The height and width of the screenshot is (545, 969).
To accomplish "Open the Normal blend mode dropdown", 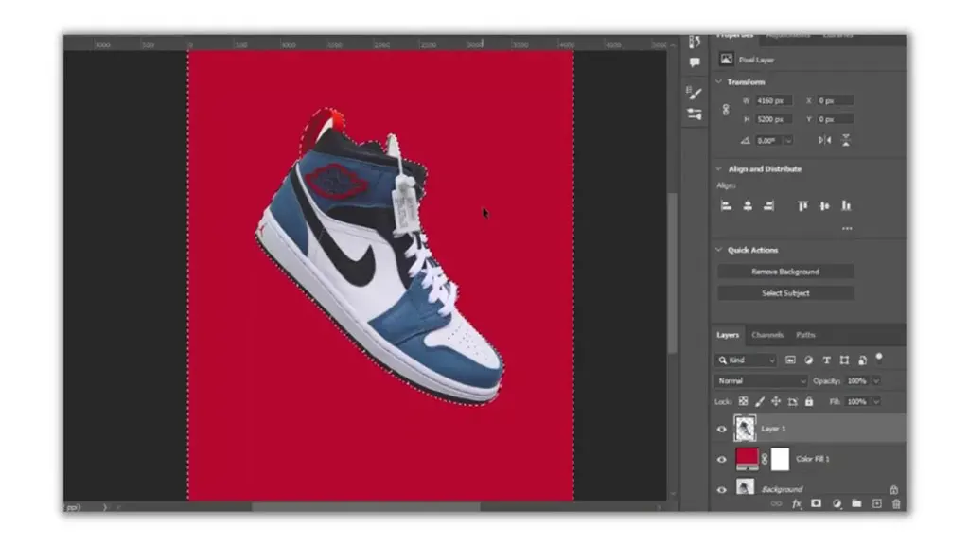I will [x=762, y=381].
